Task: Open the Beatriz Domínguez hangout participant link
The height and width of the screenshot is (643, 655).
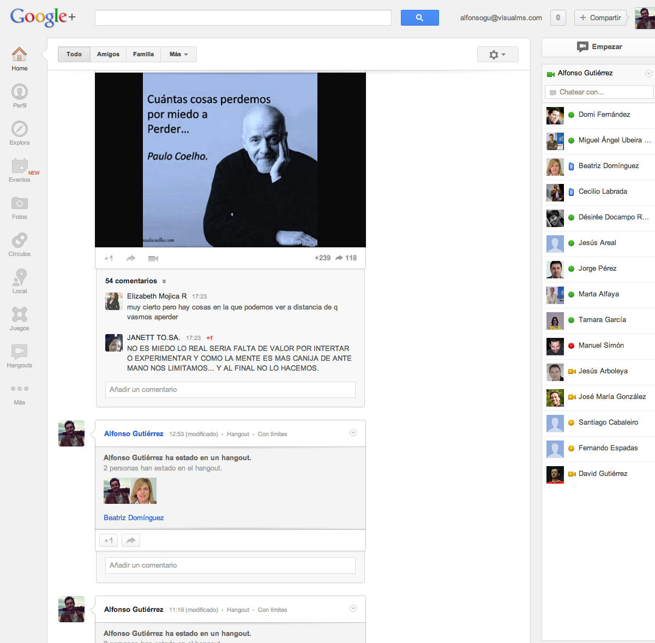Action: [x=134, y=517]
